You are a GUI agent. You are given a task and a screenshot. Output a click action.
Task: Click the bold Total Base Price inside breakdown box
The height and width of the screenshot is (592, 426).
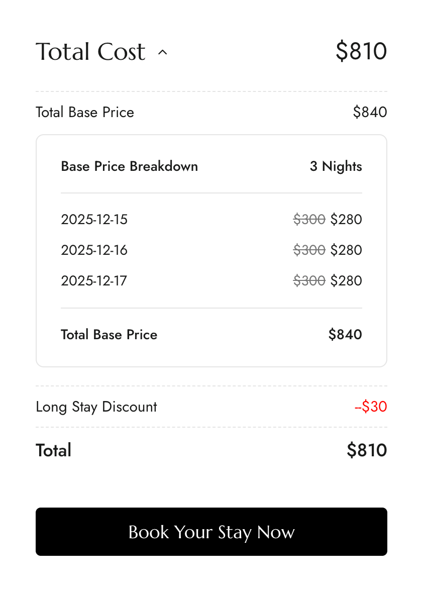tap(109, 335)
